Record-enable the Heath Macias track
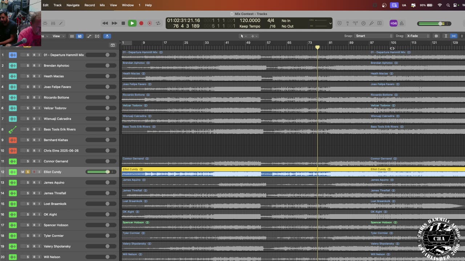 pyautogui.click(x=34, y=76)
